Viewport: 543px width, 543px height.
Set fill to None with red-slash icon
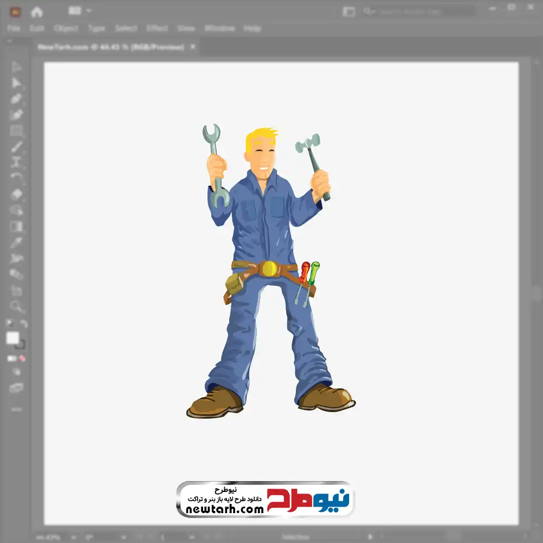[x=22, y=359]
